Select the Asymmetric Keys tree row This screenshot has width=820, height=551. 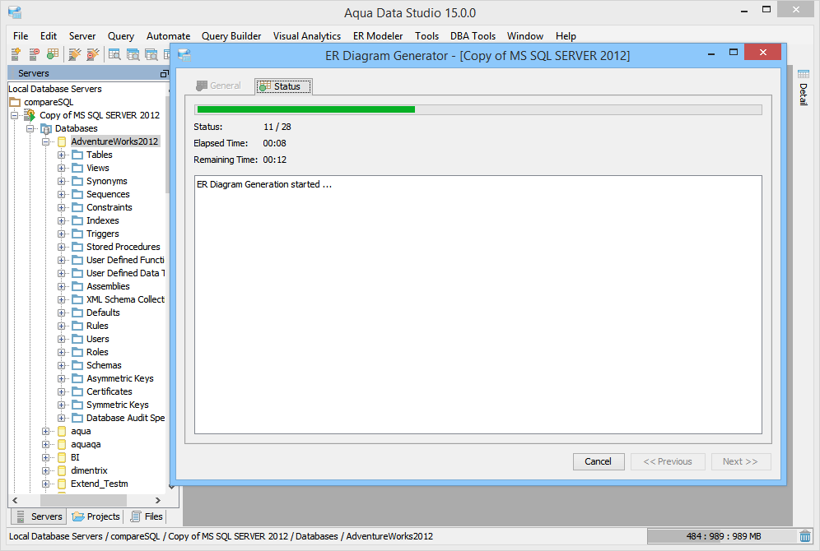coord(119,378)
